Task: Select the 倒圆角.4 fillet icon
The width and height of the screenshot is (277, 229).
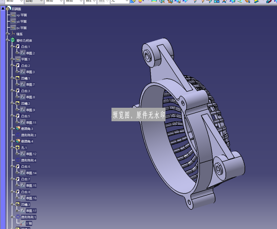Action: pos(18,141)
